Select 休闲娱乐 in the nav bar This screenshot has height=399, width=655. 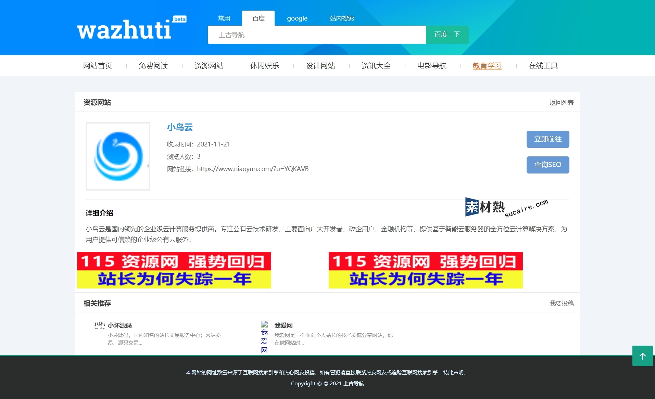coord(265,66)
